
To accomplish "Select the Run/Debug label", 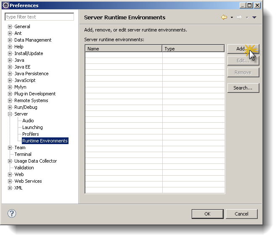I will pyautogui.click(x=26, y=107).
